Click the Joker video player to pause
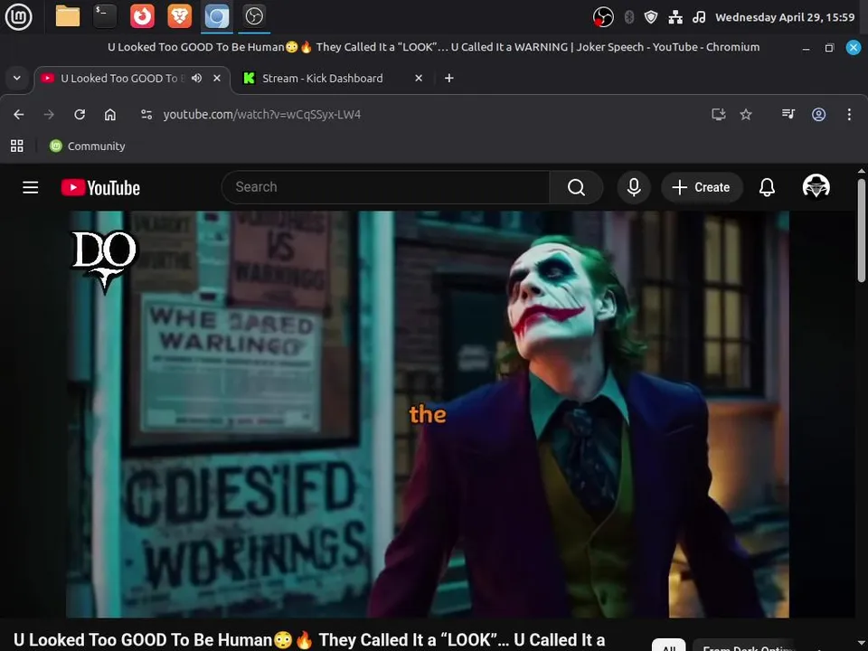The width and height of the screenshot is (868, 651). pos(428,414)
